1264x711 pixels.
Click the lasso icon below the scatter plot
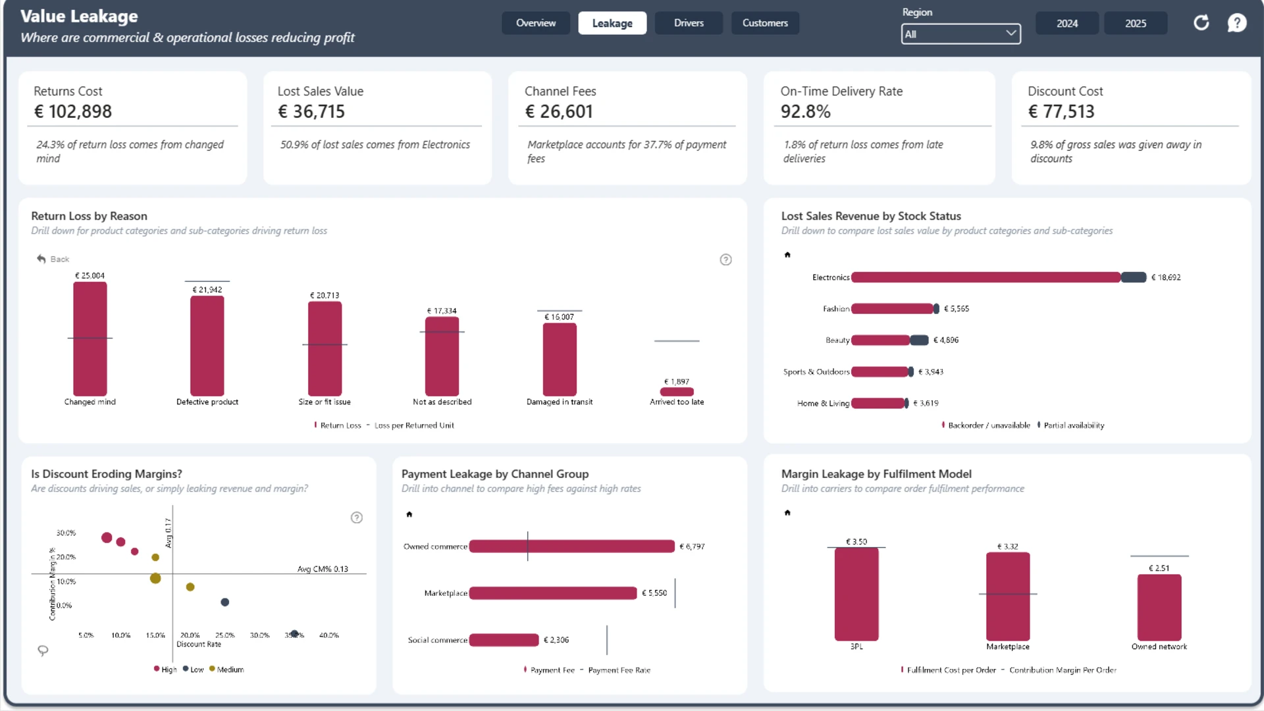[x=43, y=651]
